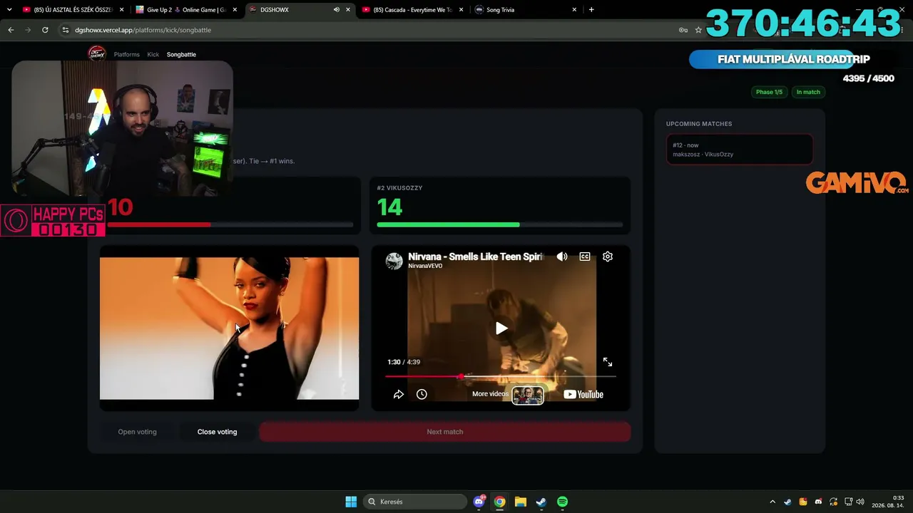The image size is (913, 513).
Task: Open the Platforms nav item
Action: click(127, 54)
